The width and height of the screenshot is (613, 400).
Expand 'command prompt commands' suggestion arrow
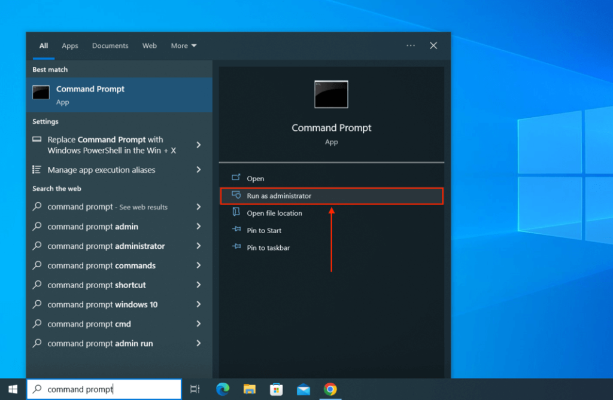point(199,265)
